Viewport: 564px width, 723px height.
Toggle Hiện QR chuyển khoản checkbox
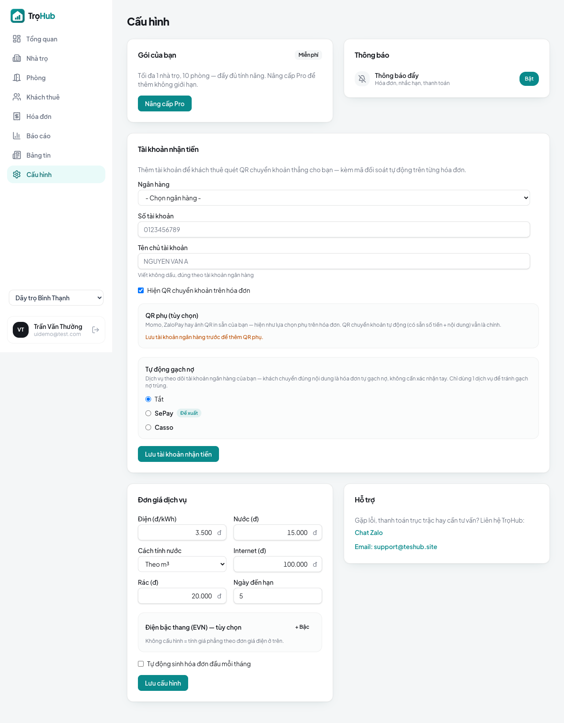pyautogui.click(x=141, y=291)
